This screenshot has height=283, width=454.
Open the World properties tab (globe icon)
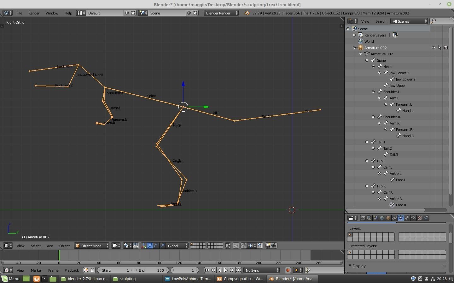point(382,218)
